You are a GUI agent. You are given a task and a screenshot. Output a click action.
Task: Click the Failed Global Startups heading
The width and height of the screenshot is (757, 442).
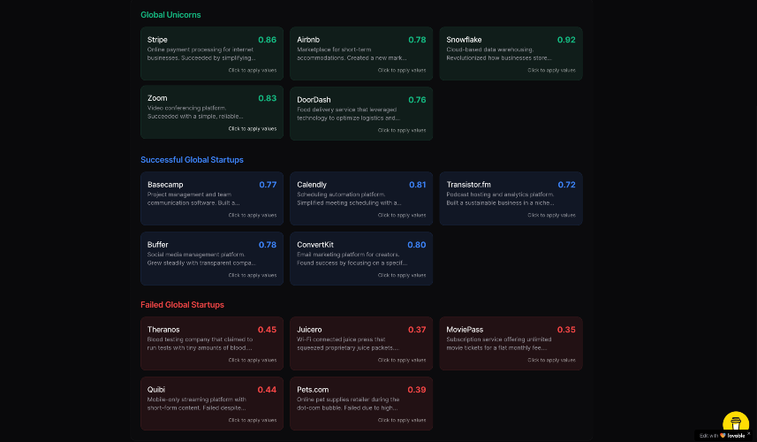point(182,305)
